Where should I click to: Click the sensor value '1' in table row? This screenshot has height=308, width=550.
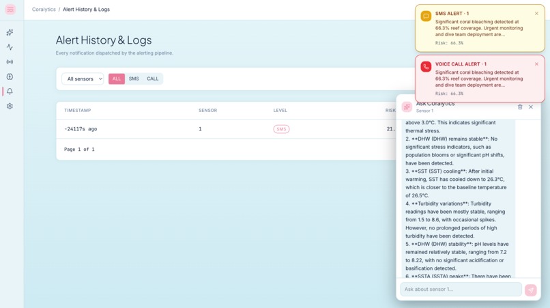200,129
